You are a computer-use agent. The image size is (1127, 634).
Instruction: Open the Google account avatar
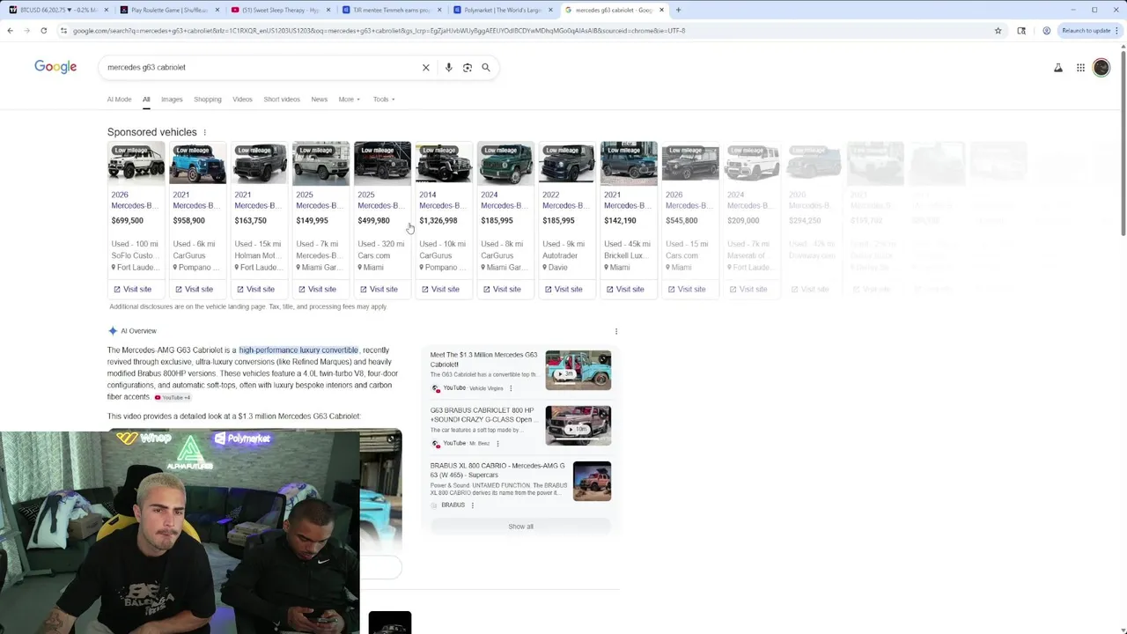click(x=1101, y=68)
